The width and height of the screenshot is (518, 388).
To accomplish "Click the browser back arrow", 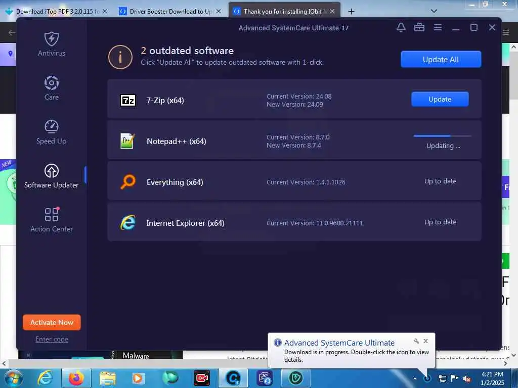I will [12, 32].
